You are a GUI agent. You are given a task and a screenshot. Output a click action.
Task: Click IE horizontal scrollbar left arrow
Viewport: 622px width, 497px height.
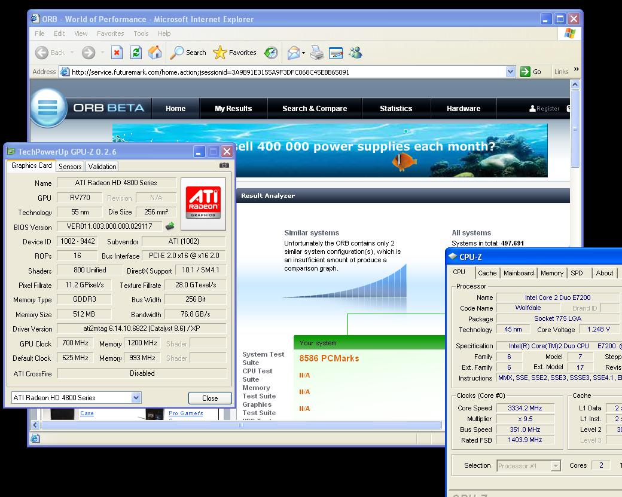(35, 425)
